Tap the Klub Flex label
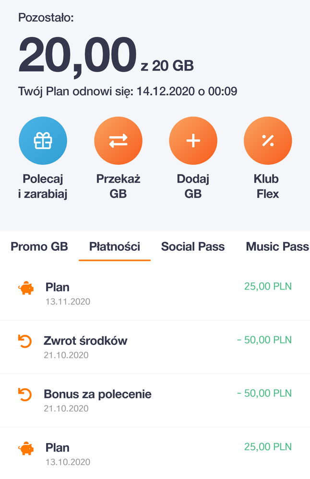 tap(267, 186)
